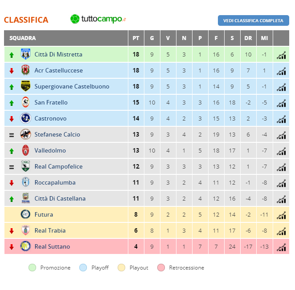Click the Real Trabia team crest
Image resolution: width=295 pixels, height=290 pixels.
tap(25, 230)
